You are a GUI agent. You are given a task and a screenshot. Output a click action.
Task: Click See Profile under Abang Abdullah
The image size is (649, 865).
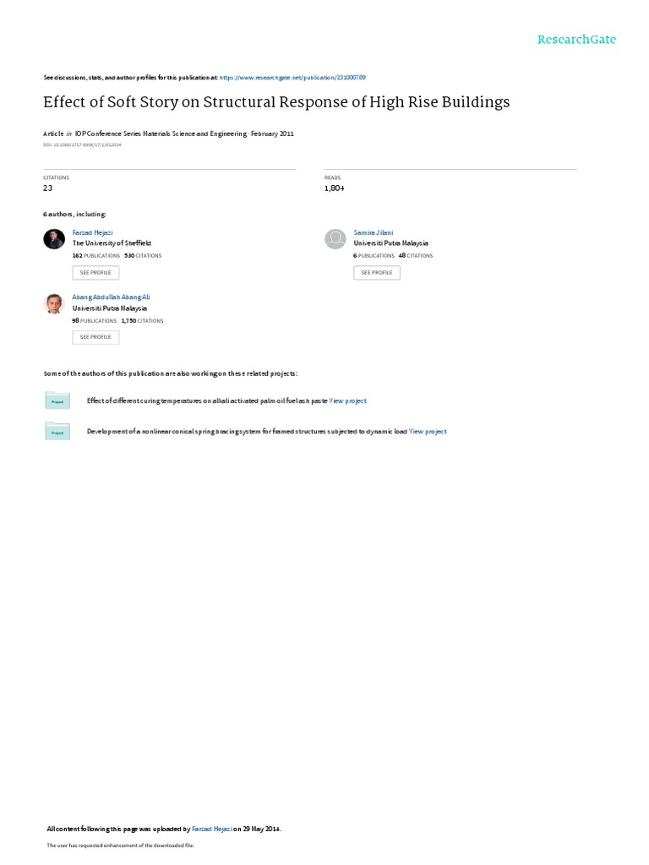(95, 337)
